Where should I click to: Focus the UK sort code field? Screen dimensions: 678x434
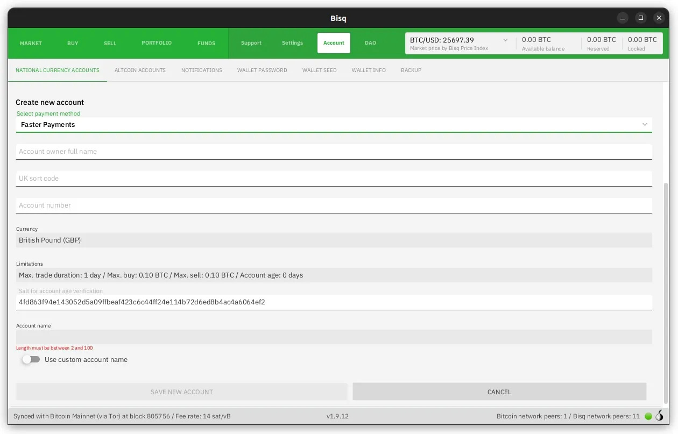click(x=334, y=179)
